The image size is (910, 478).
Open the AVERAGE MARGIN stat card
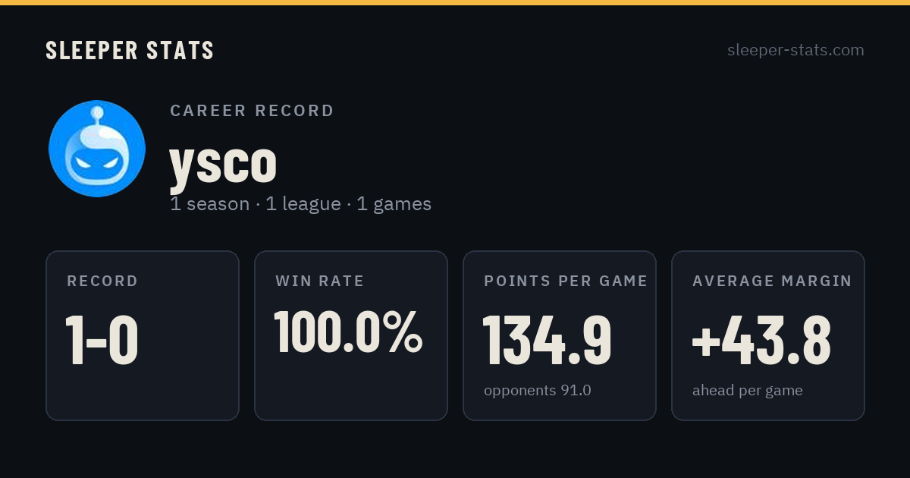pyautogui.click(x=768, y=335)
